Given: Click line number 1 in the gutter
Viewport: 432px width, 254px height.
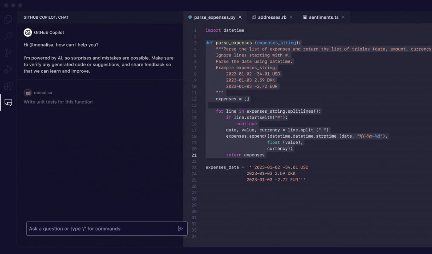Looking at the screenshot, I should (195, 30).
